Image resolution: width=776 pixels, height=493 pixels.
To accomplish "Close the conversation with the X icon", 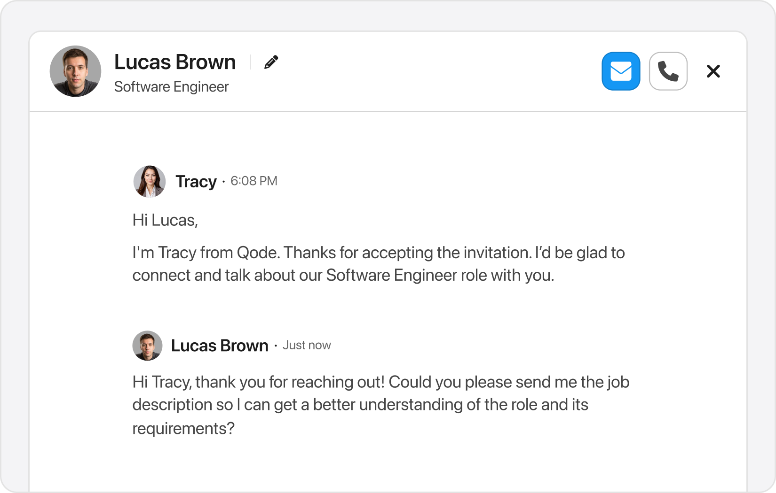I will 713,71.
